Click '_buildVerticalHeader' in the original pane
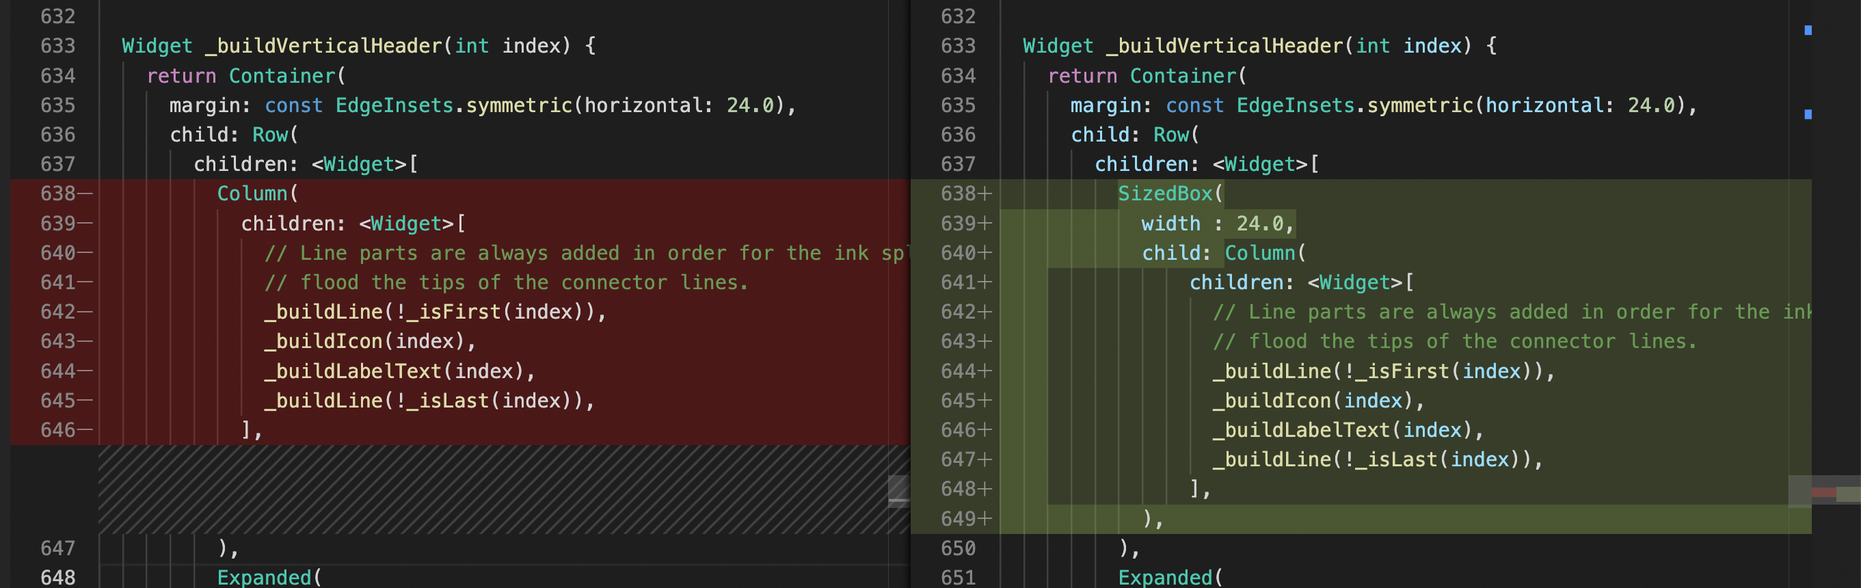The height and width of the screenshot is (588, 1861). tap(323, 46)
